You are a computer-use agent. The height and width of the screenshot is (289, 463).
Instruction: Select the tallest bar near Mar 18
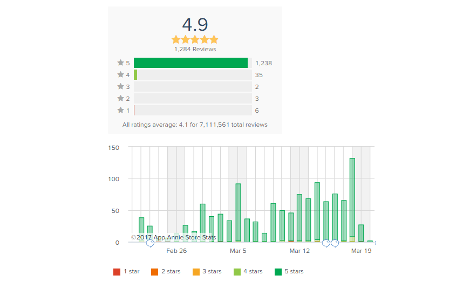point(352,200)
